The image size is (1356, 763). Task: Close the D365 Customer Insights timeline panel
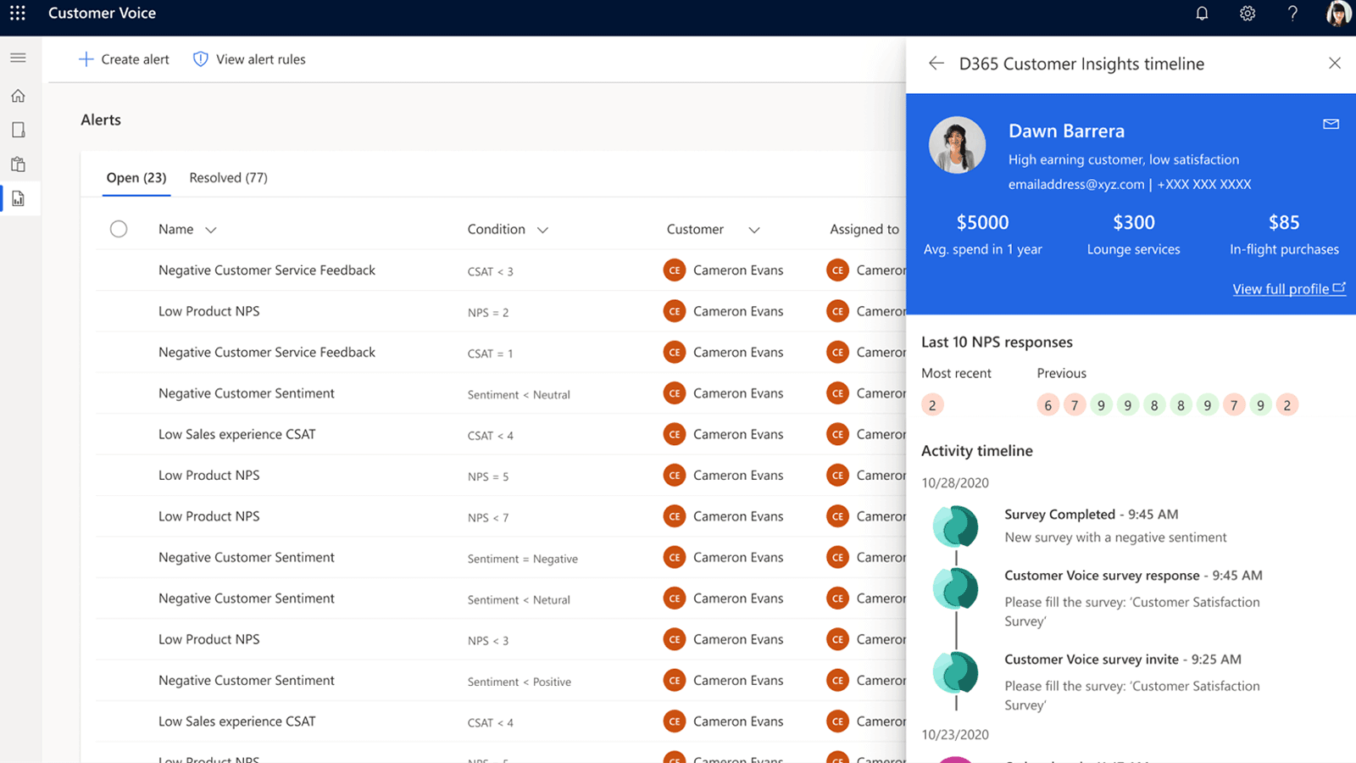click(x=1335, y=64)
